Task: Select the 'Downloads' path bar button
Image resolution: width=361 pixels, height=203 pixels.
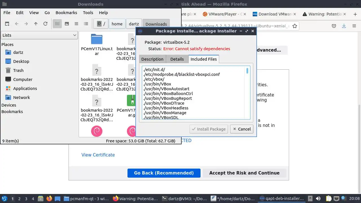Action: (156, 24)
